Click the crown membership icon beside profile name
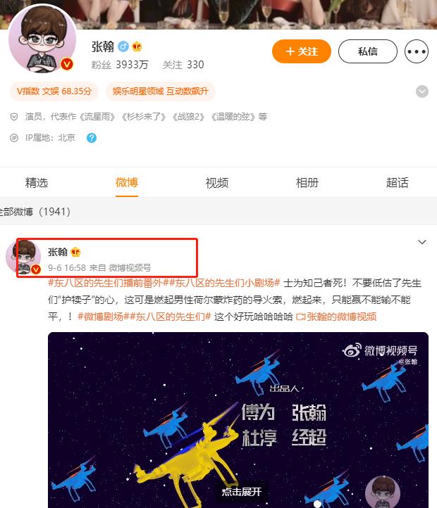 (x=137, y=46)
